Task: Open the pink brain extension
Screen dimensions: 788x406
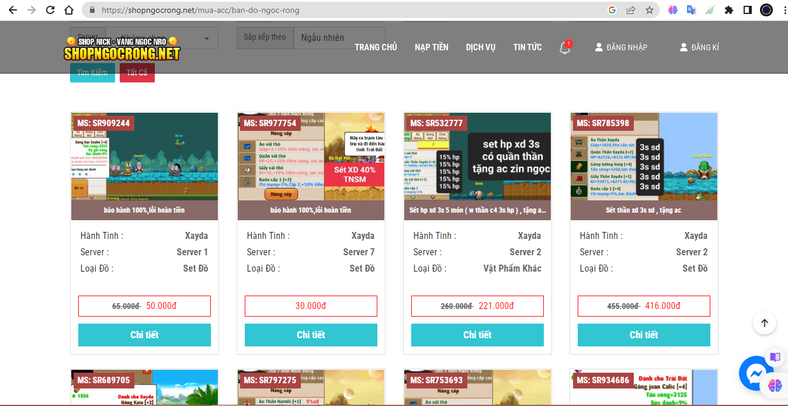Action: [x=673, y=10]
